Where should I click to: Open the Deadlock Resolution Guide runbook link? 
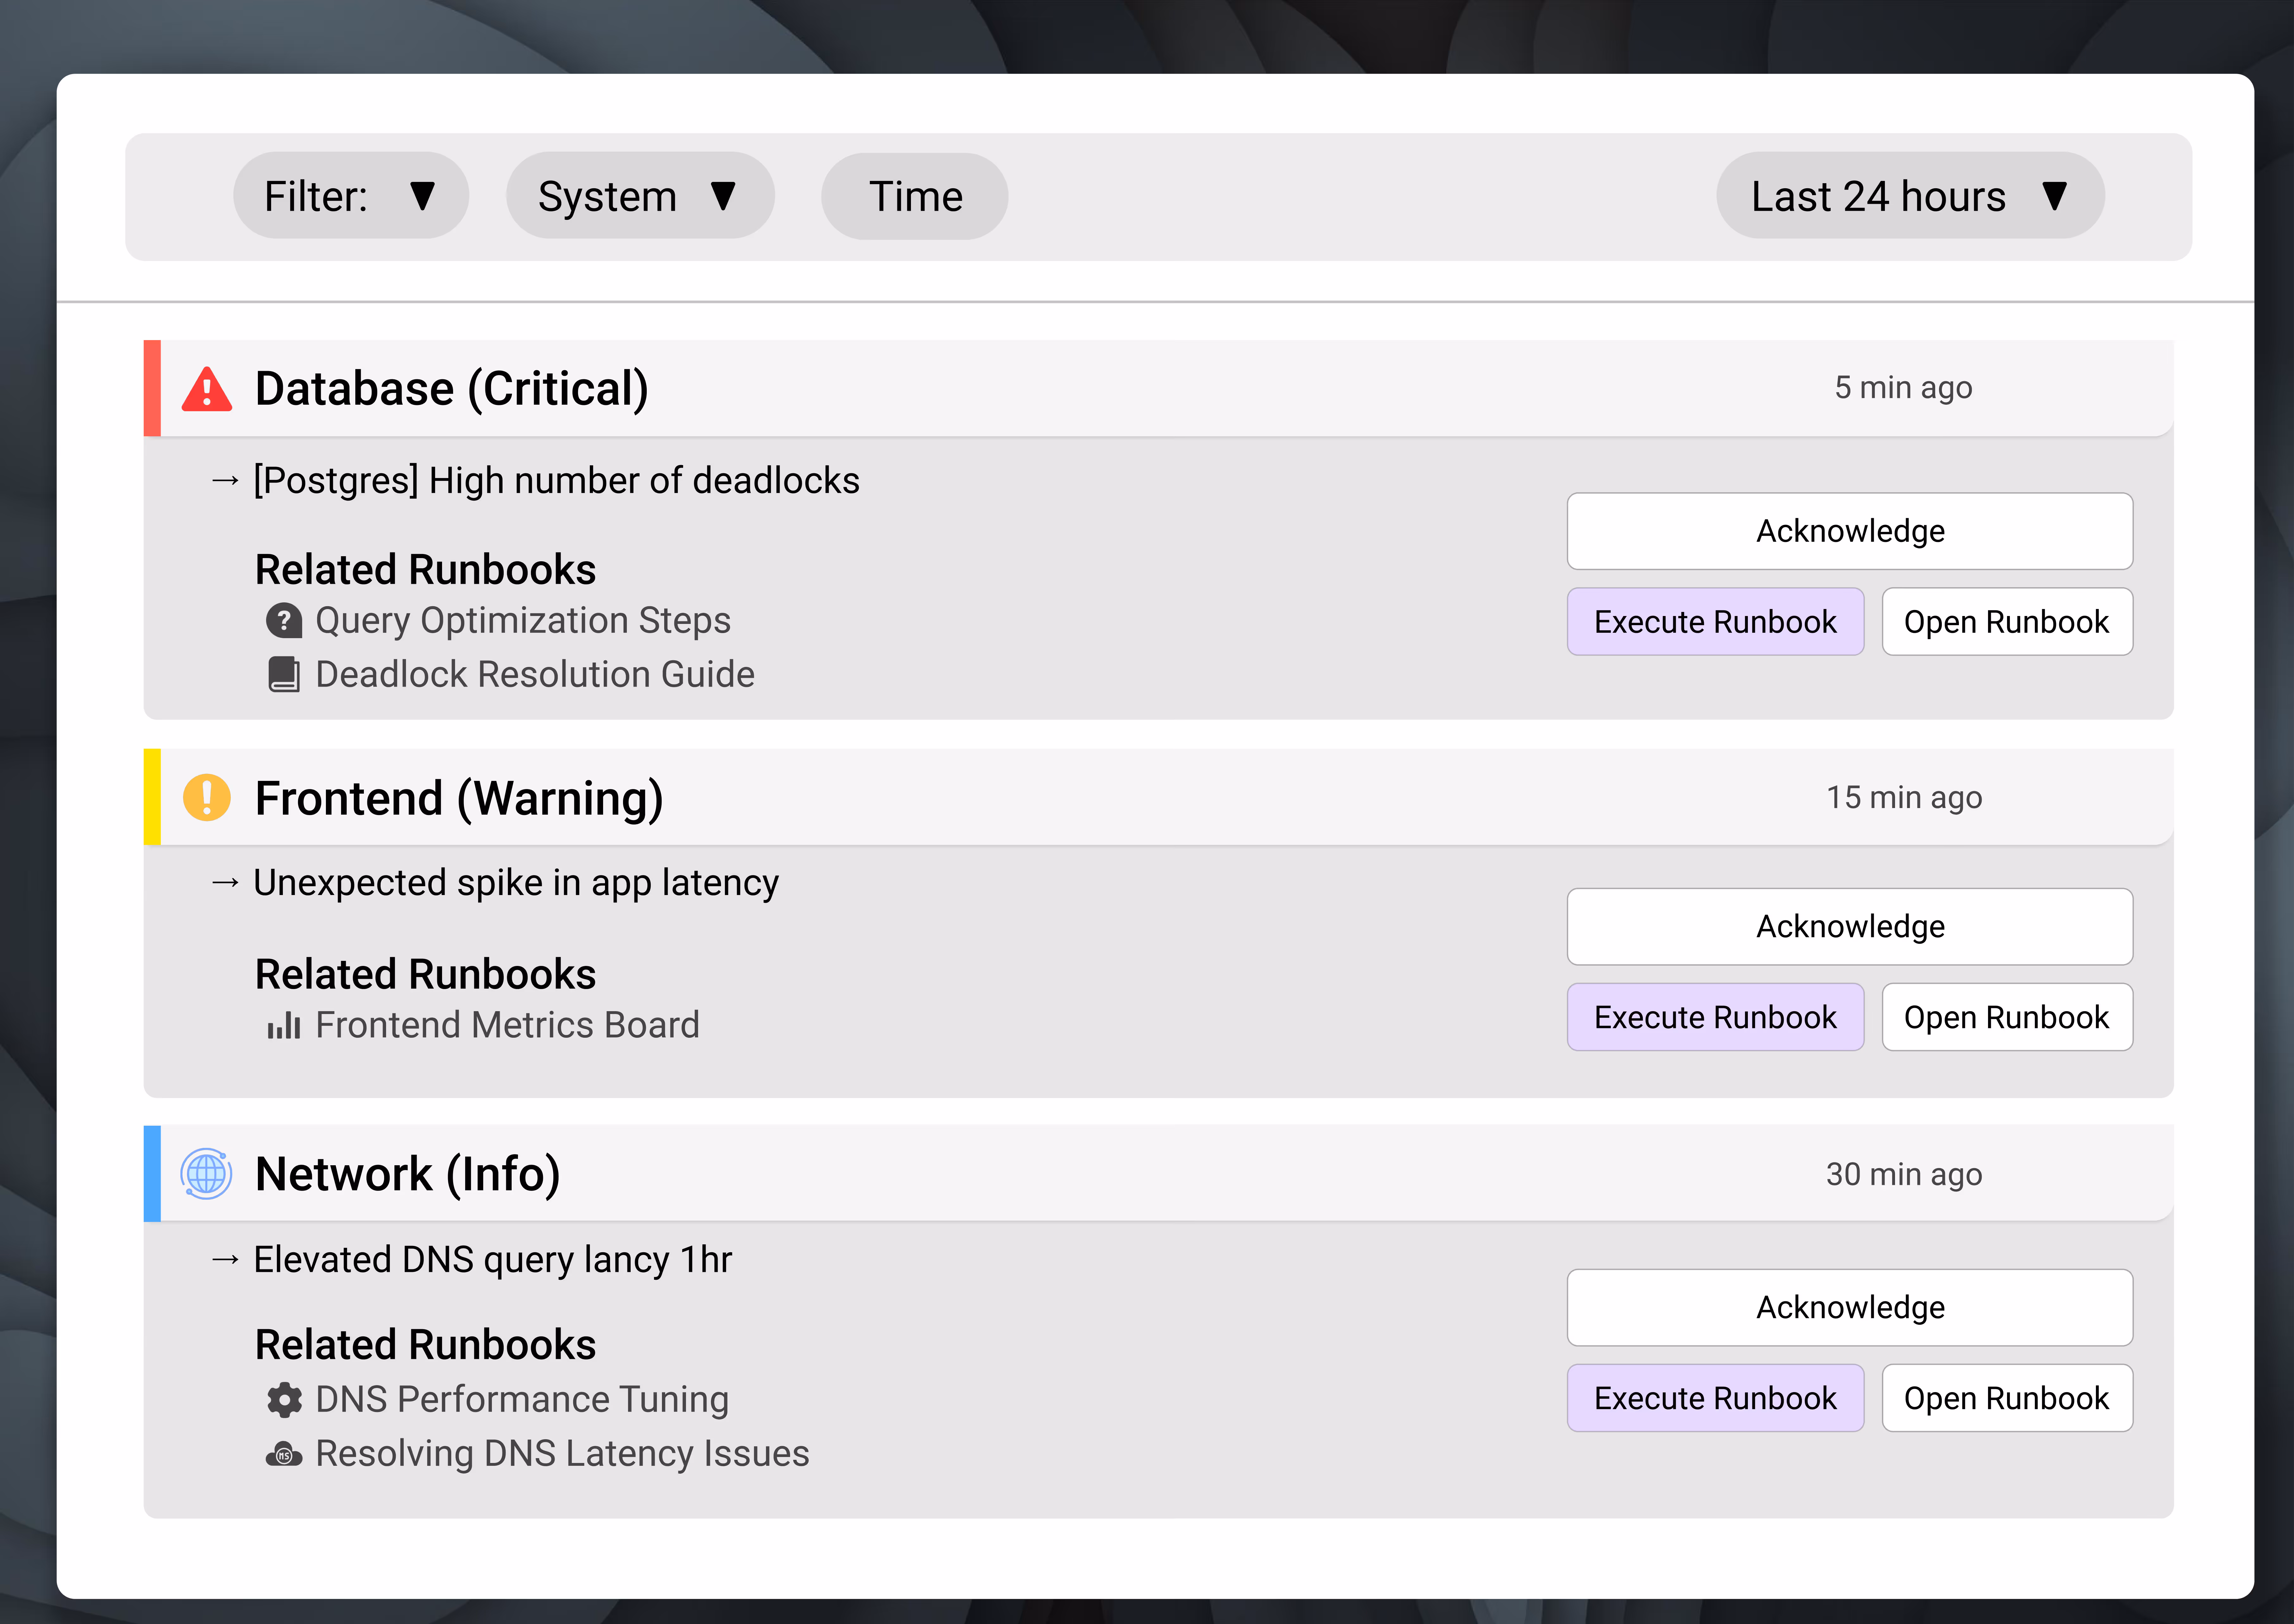535,675
